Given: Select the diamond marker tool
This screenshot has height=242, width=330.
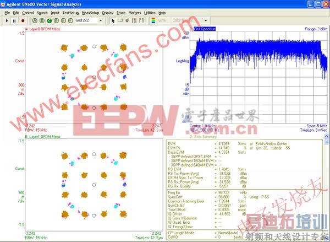Looking at the screenshot, I should click(x=127, y=21).
